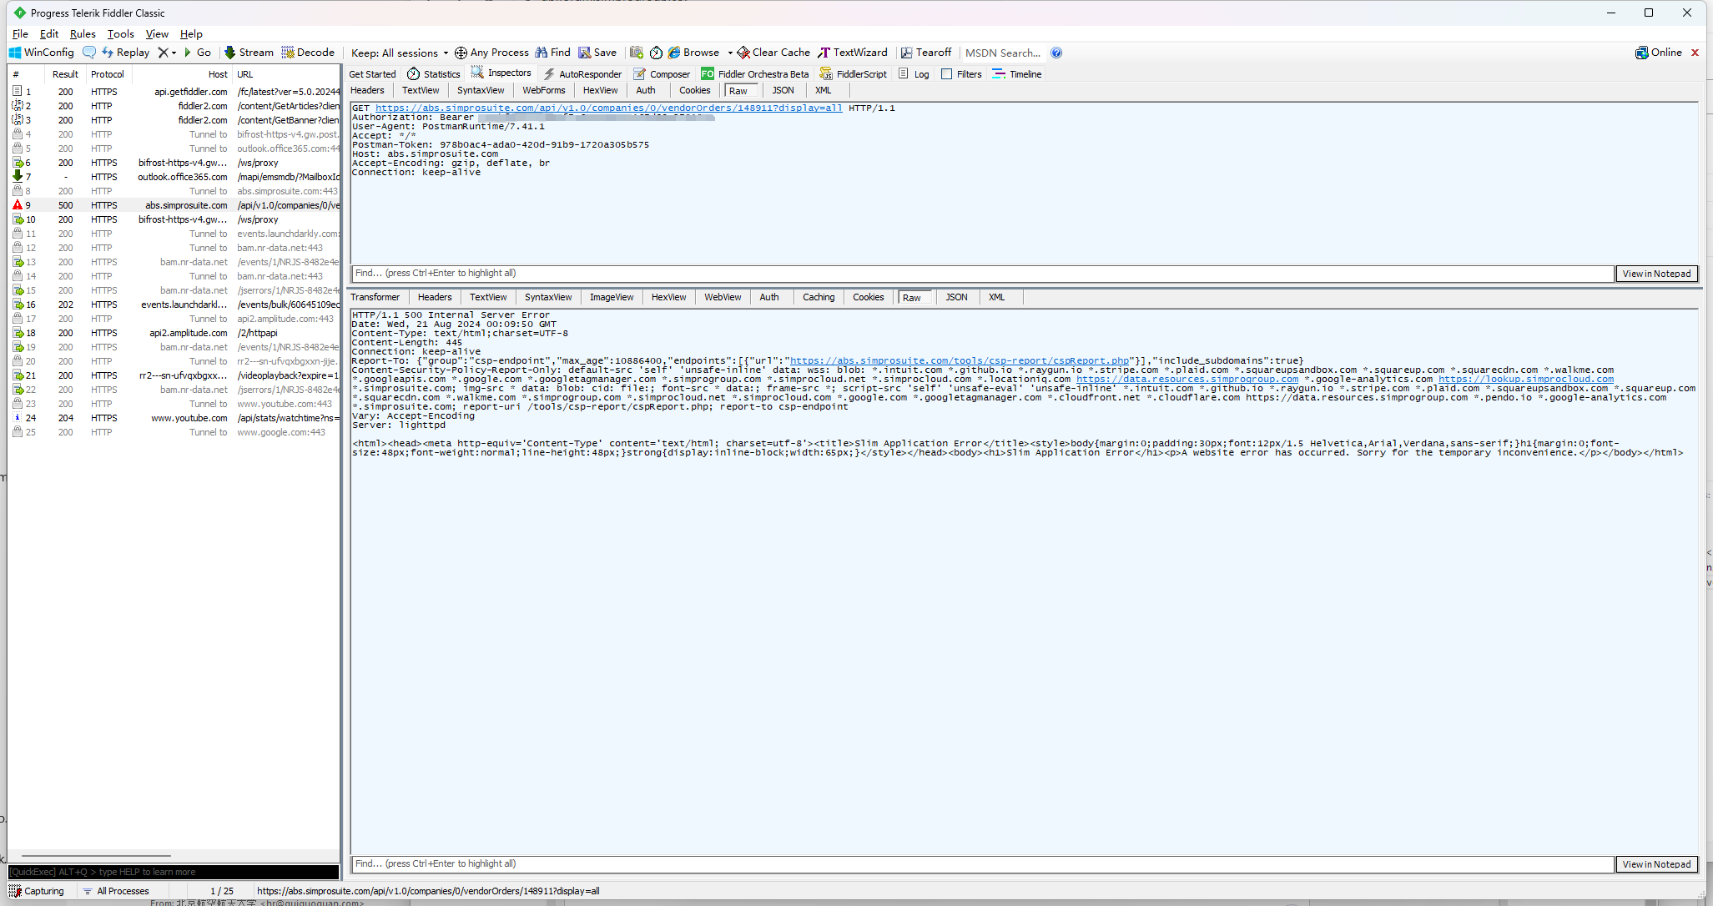Expand the Browse dropdown arrow
1713x906 pixels.
click(x=730, y=53)
